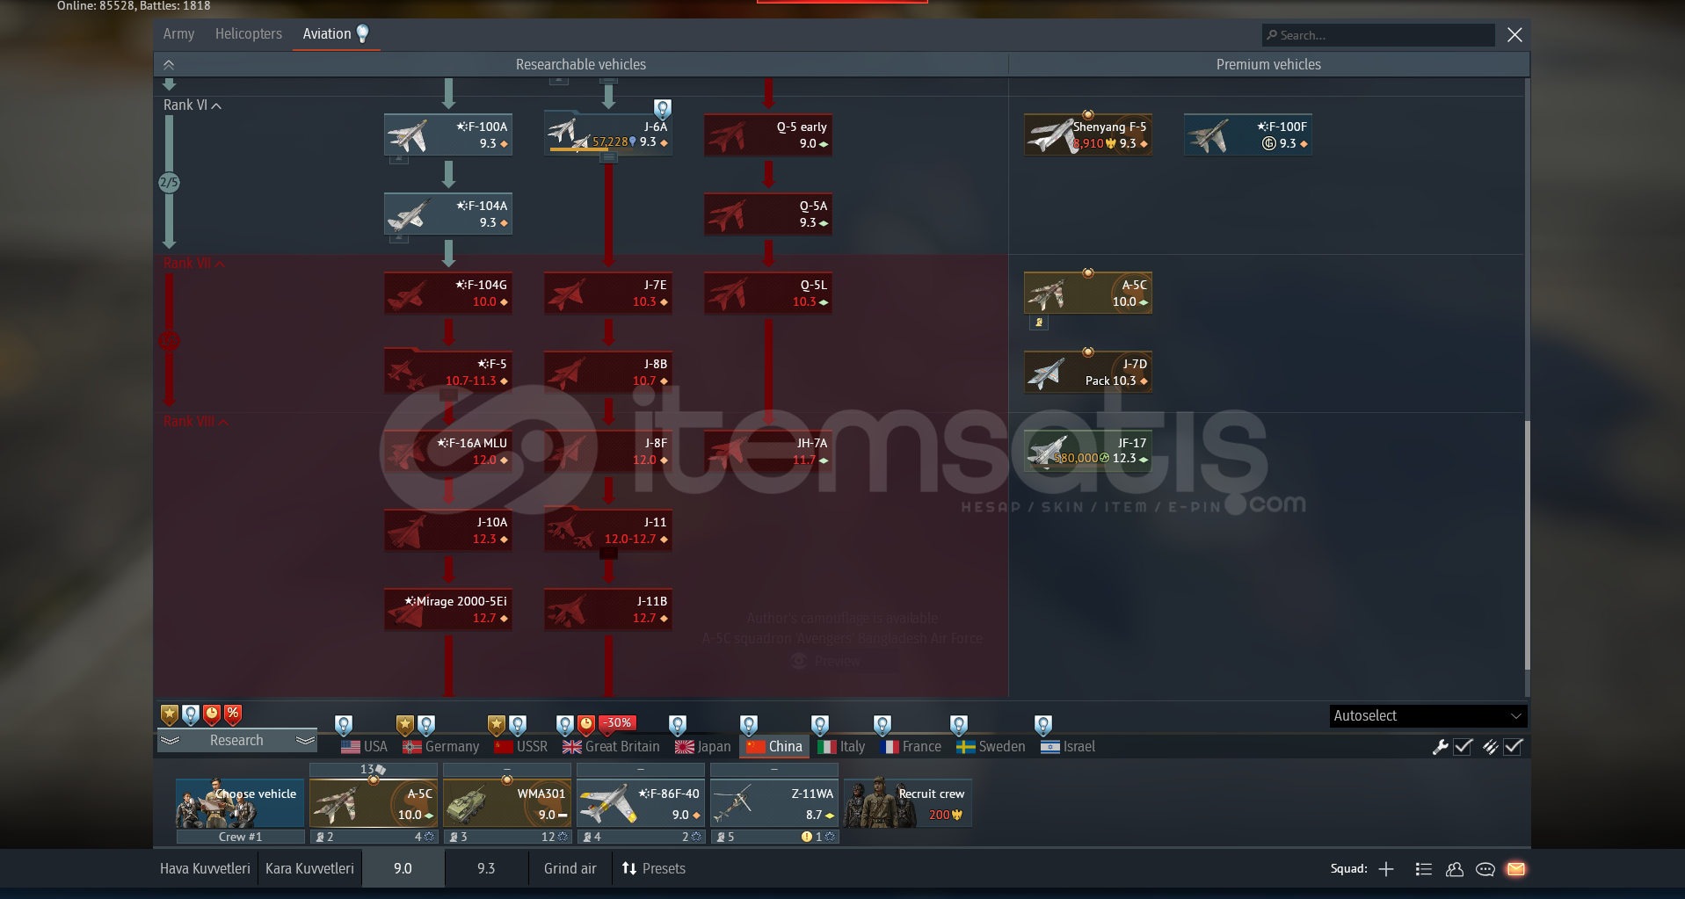Switch to USSR nation tab
This screenshot has height=899, width=1685.
click(520, 747)
